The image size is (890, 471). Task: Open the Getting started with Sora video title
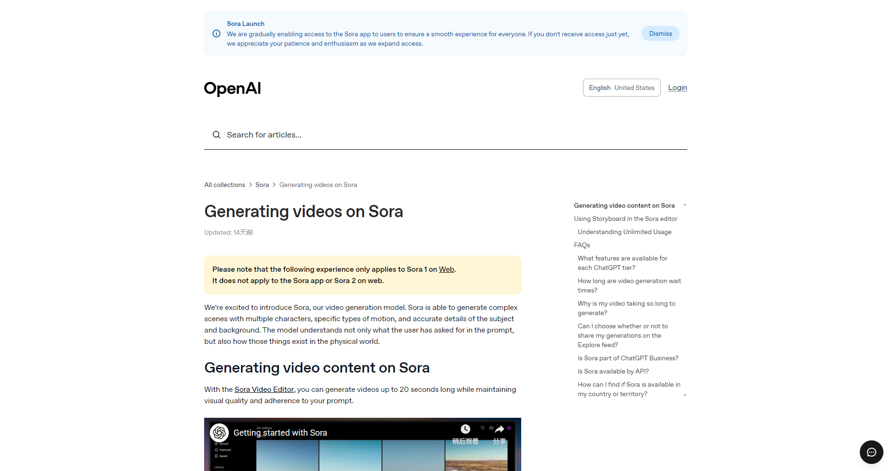pos(280,432)
